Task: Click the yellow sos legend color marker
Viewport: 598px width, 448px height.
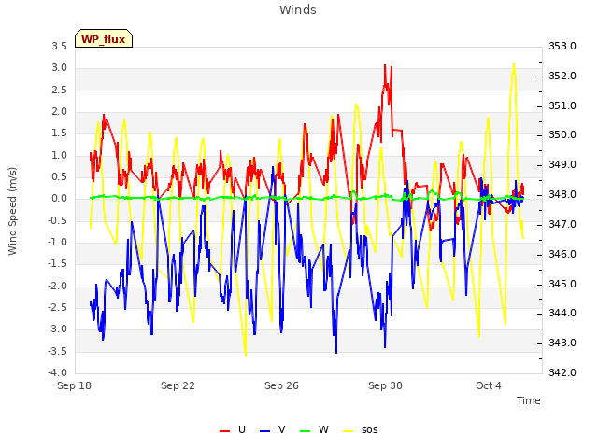Action: (x=349, y=431)
